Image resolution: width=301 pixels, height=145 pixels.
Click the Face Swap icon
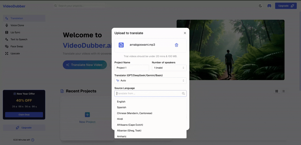pos(7,46)
